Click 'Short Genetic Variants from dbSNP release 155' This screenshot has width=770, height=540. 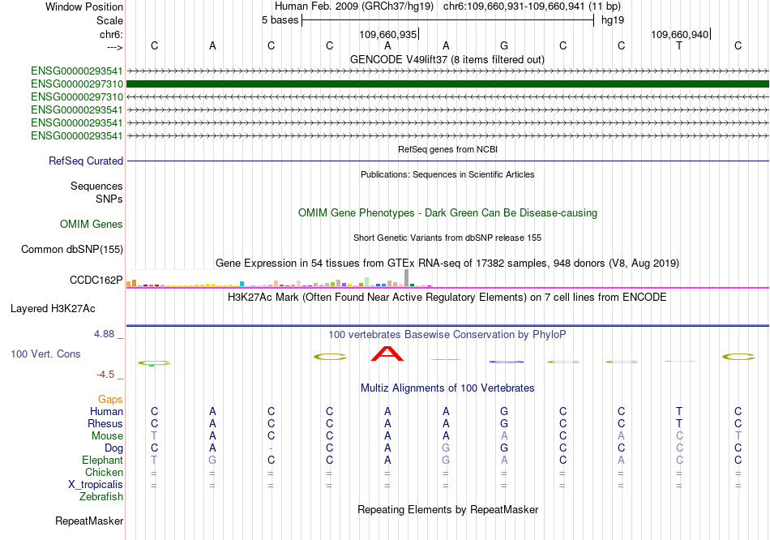click(x=447, y=238)
